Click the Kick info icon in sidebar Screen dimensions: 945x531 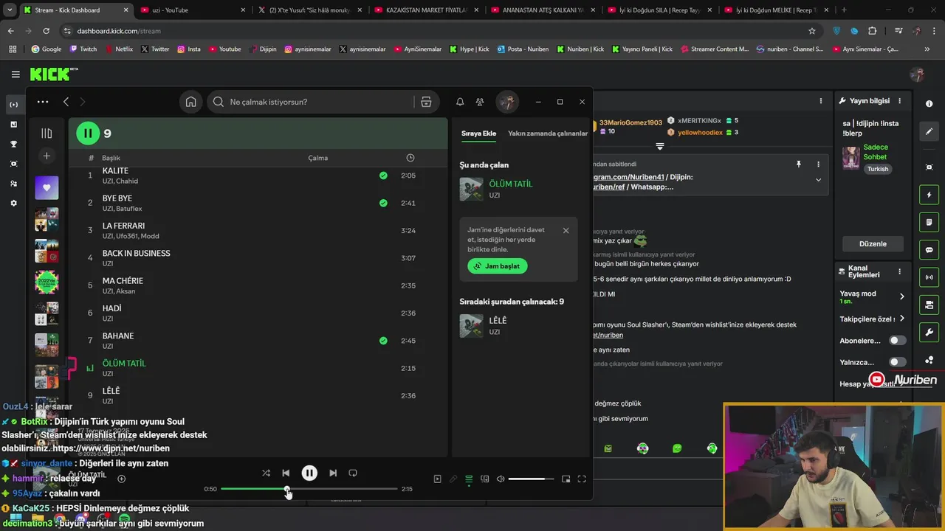pos(929,104)
